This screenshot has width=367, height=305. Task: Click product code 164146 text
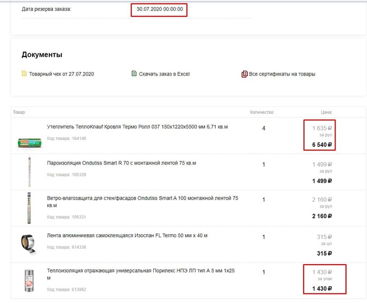(67, 139)
